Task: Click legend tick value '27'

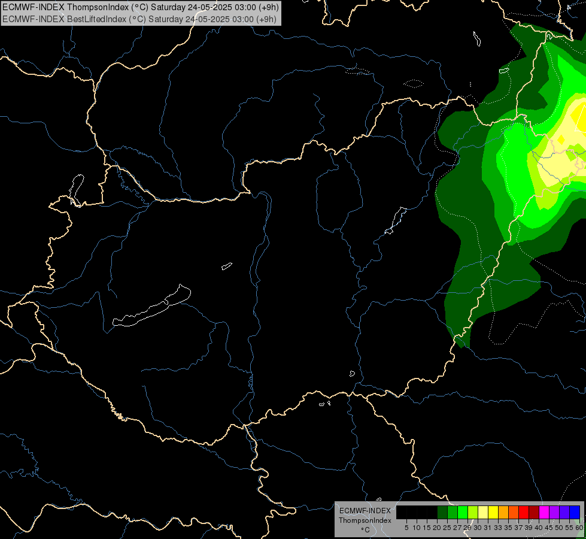Action: (457, 528)
